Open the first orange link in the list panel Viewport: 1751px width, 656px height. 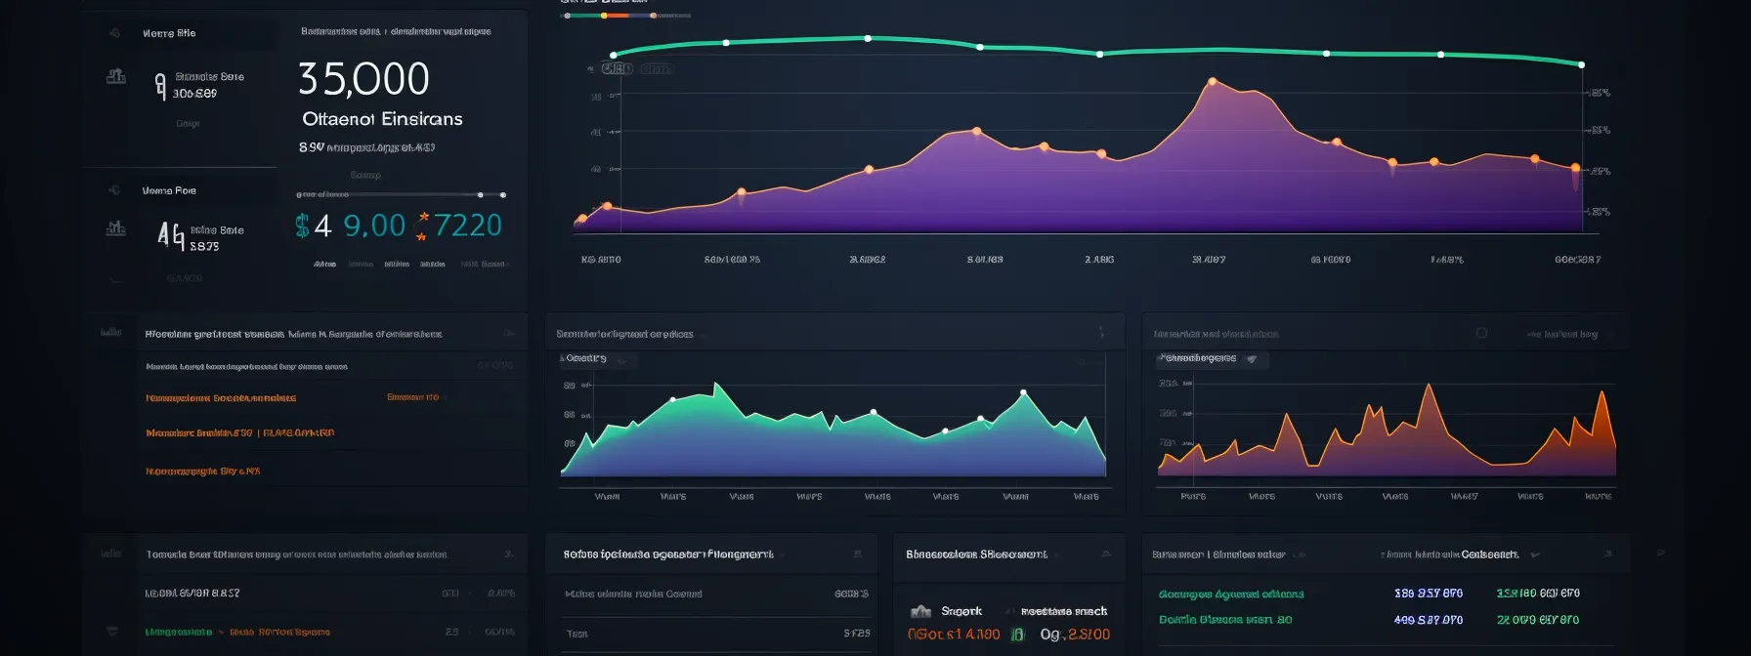221,398
